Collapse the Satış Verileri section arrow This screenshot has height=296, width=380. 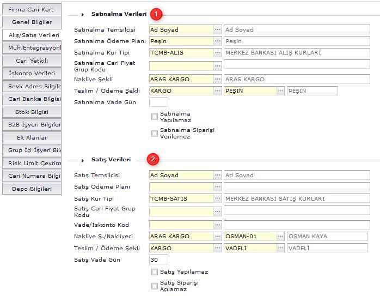coord(83,160)
